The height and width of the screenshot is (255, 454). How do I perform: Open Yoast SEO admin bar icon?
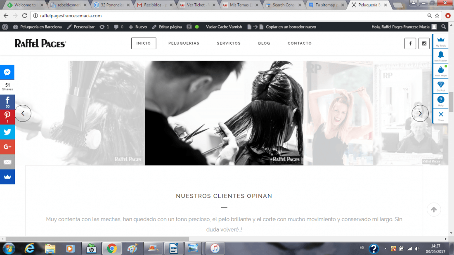coord(189,27)
